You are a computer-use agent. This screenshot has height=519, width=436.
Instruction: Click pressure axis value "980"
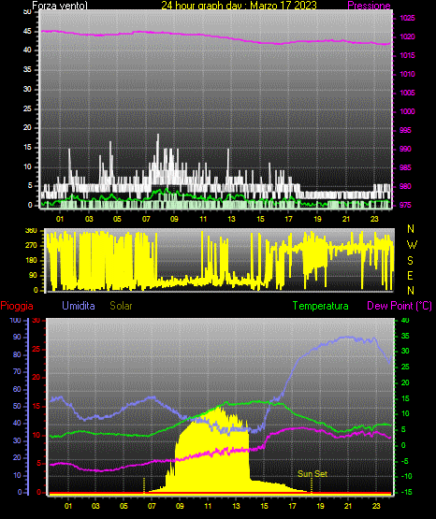click(405, 186)
